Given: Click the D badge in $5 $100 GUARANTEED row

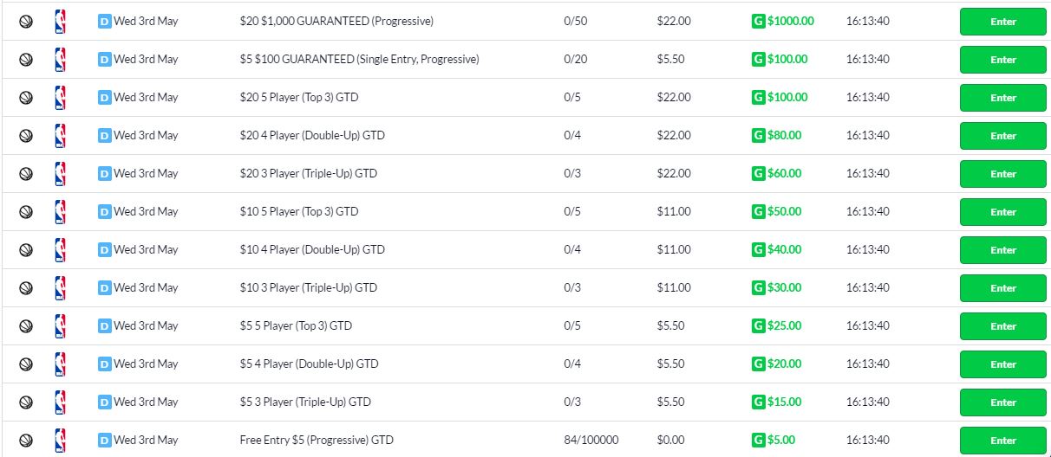Looking at the screenshot, I should click(x=105, y=60).
